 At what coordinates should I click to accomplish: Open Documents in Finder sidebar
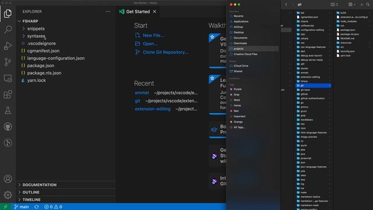point(240,38)
